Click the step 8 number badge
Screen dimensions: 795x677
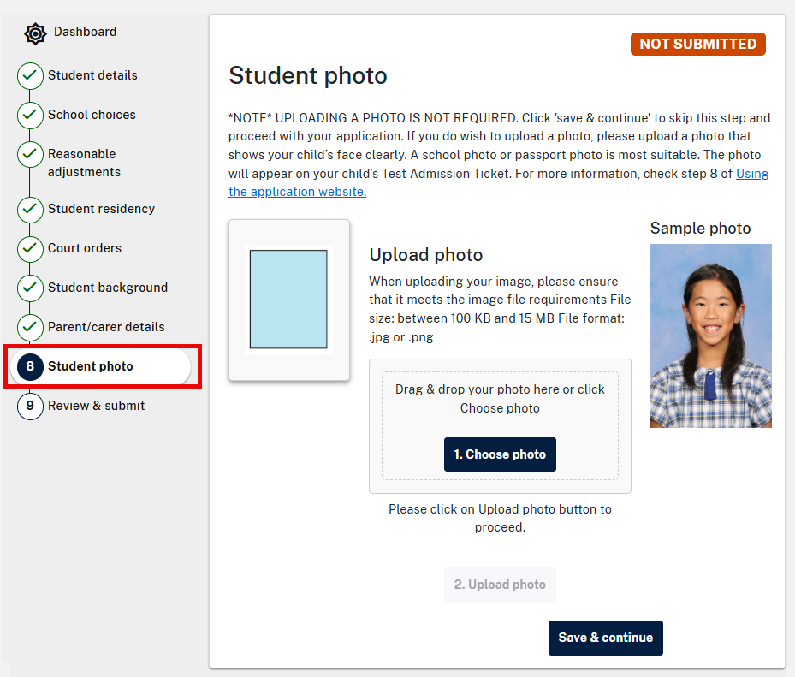pos(30,366)
